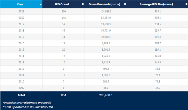
Task: Click the Average IPO Size(mms) header
Action: click(157, 4)
